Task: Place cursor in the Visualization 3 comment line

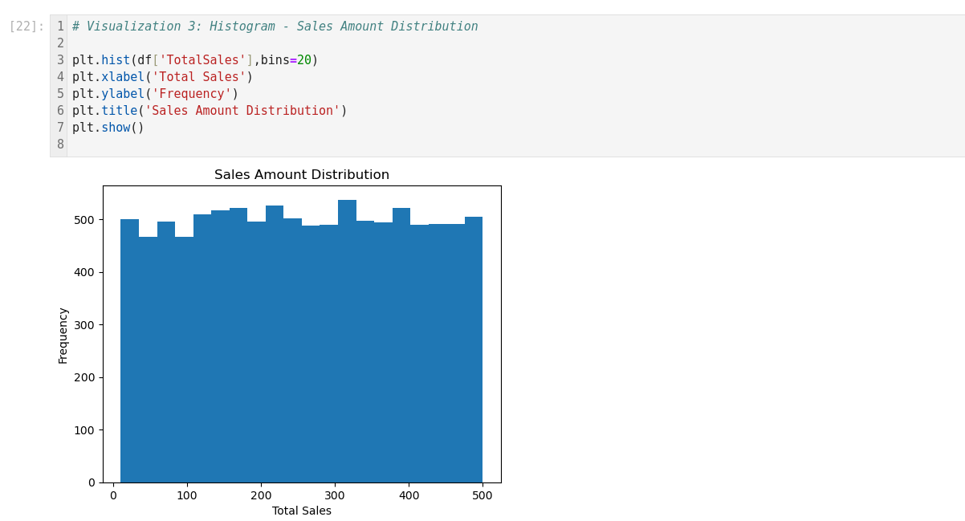Action: coord(275,26)
